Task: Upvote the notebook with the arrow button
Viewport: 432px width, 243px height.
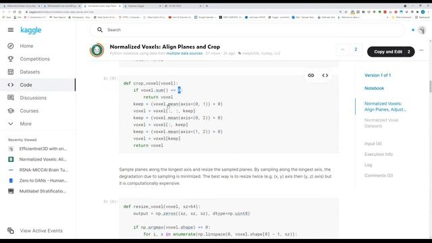Action: 343,49
